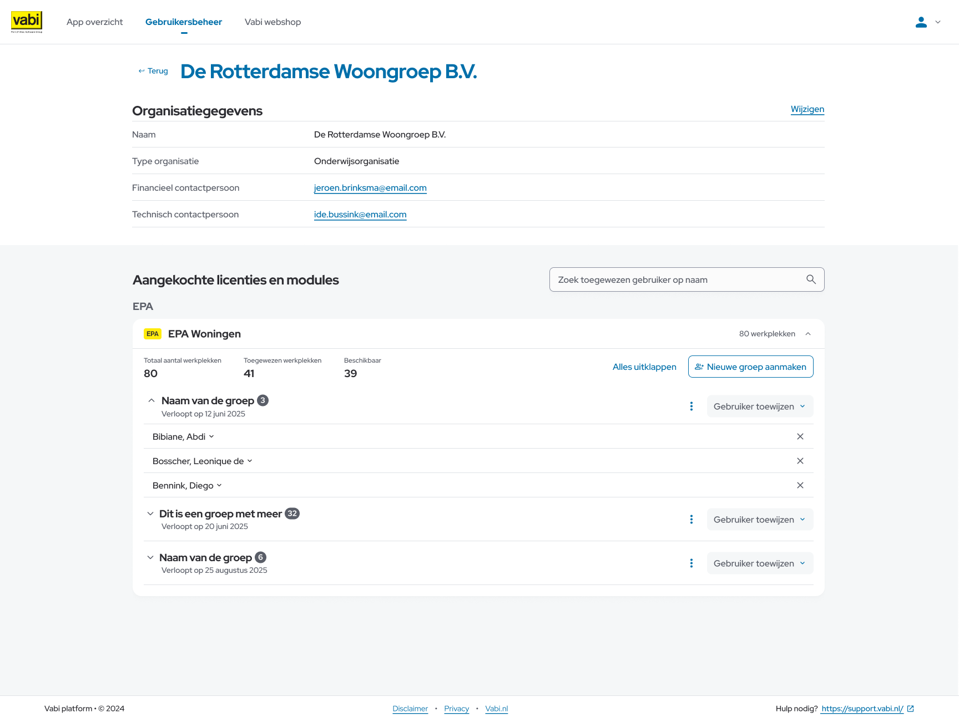The width and height of the screenshot is (959, 722).
Task: Open Gebruiker toewijzen dropdown for first group
Action: tap(759, 406)
